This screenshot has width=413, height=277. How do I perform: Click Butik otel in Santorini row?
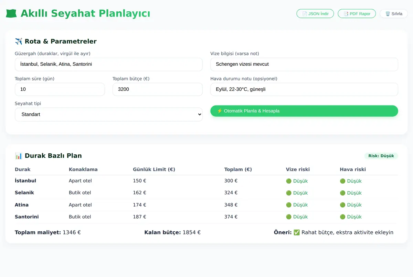(x=80, y=217)
